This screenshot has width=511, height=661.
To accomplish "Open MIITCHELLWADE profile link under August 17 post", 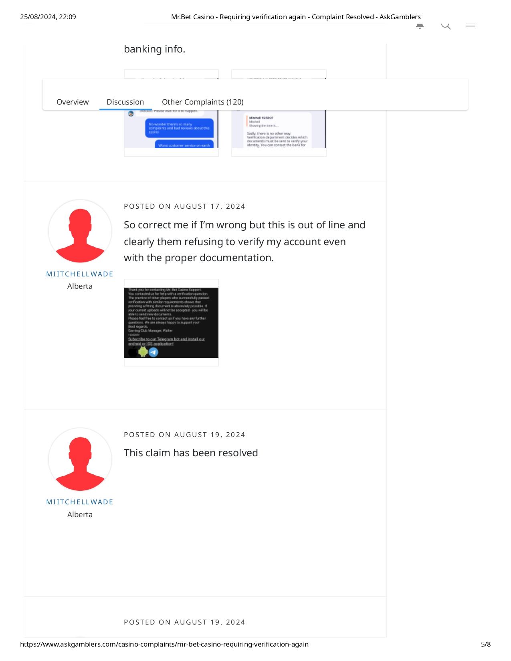I will 80,274.
